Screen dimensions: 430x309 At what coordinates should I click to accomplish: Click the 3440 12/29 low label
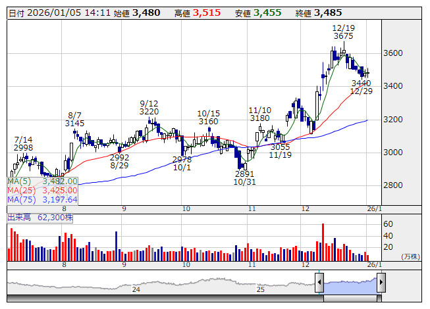[362, 87]
